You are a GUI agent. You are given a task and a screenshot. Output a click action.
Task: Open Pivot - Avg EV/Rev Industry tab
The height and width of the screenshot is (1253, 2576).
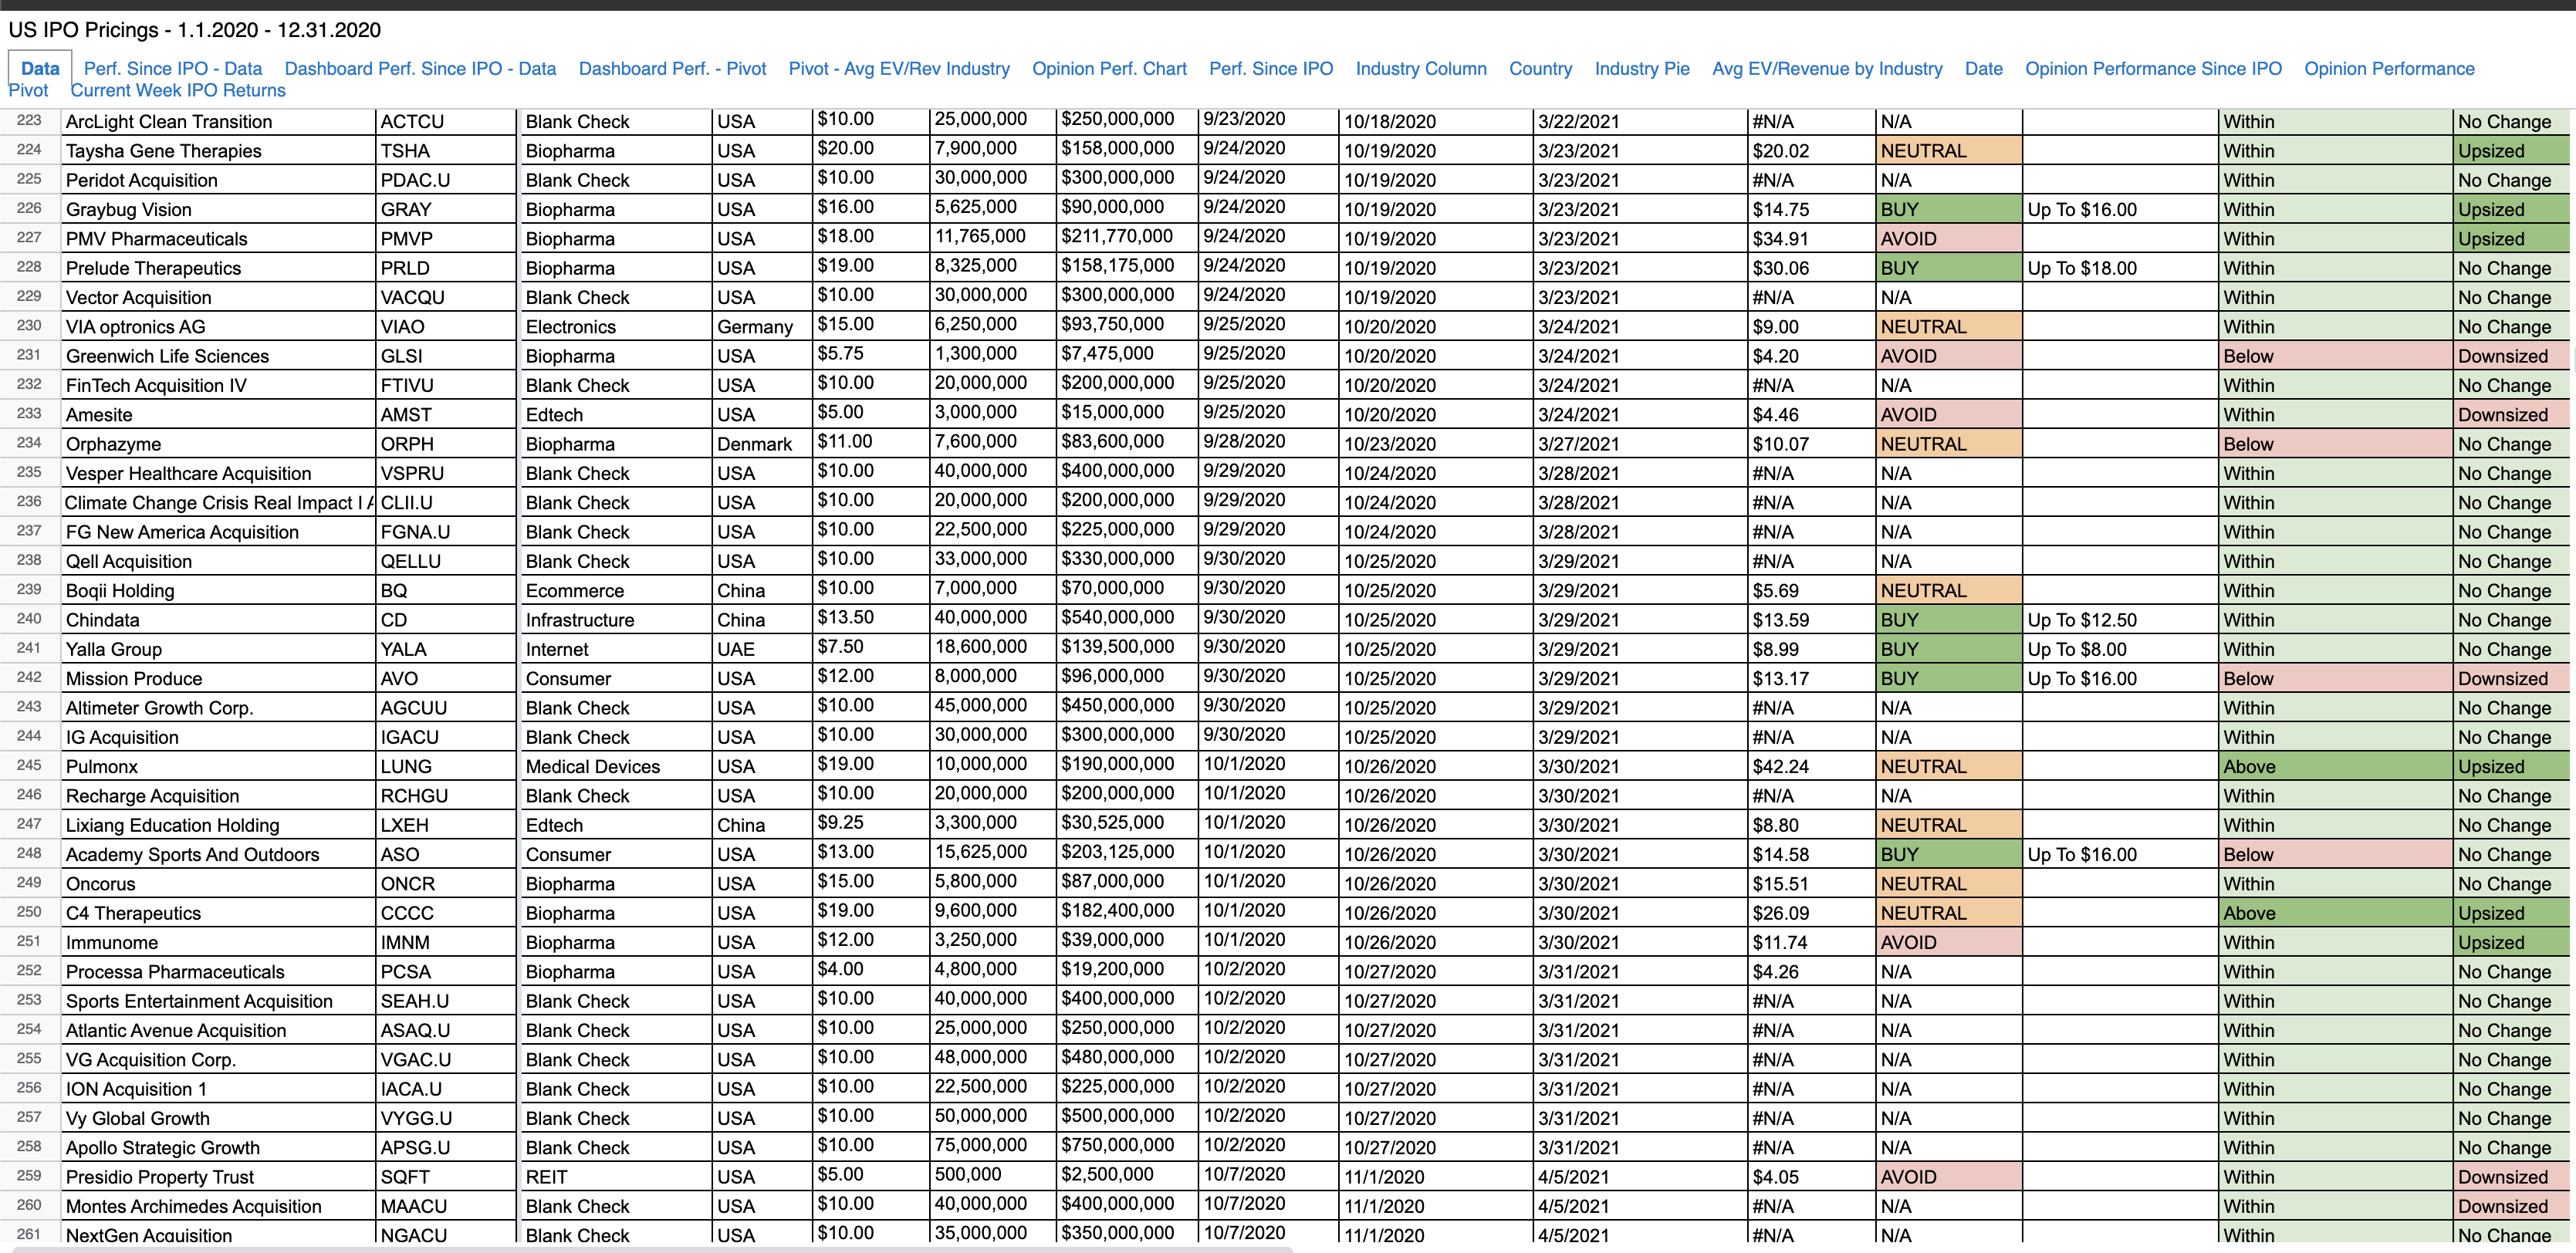click(898, 69)
